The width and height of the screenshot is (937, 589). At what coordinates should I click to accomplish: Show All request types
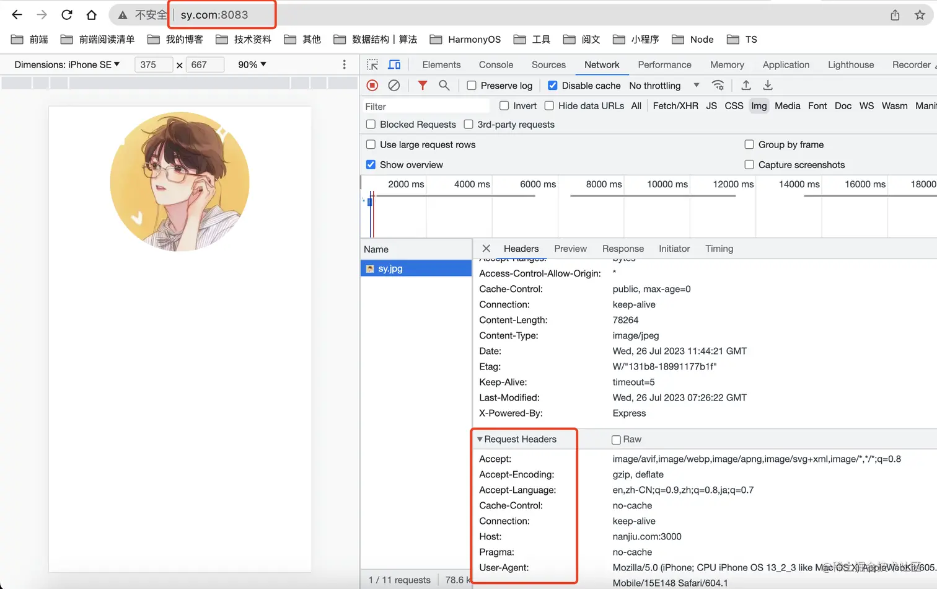[636, 106]
